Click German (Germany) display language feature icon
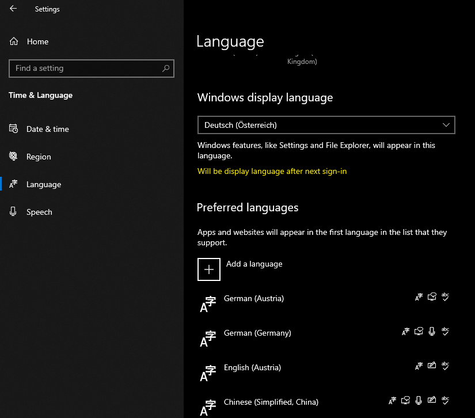Image resolution: width=475 pixels, height=418 pixels. 405,332
